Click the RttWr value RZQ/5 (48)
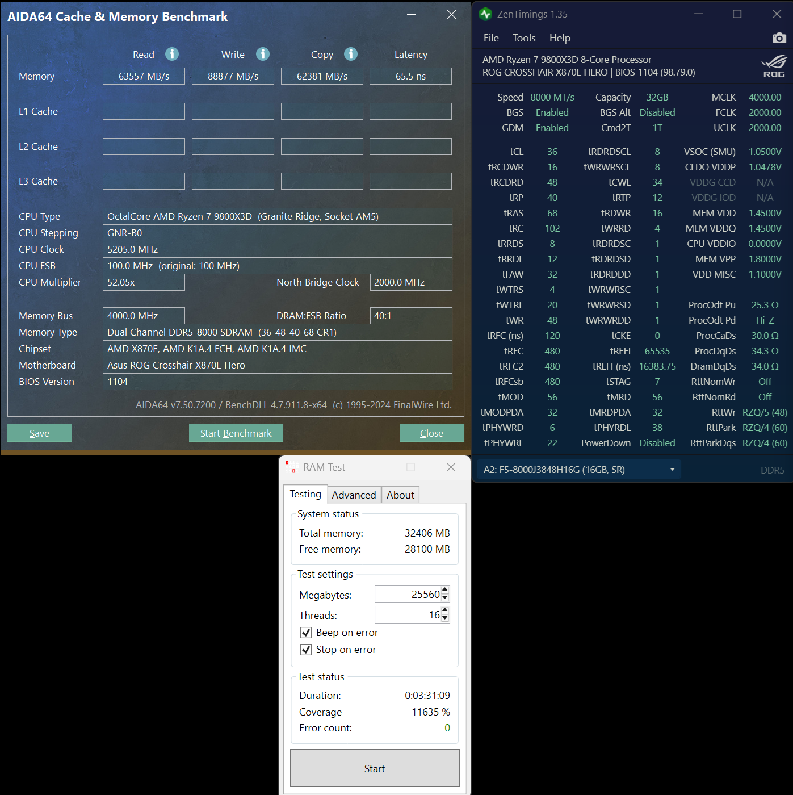 point(765,412)
